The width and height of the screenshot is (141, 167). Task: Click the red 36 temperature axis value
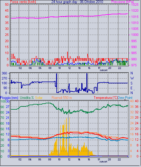tap(136, 107)
